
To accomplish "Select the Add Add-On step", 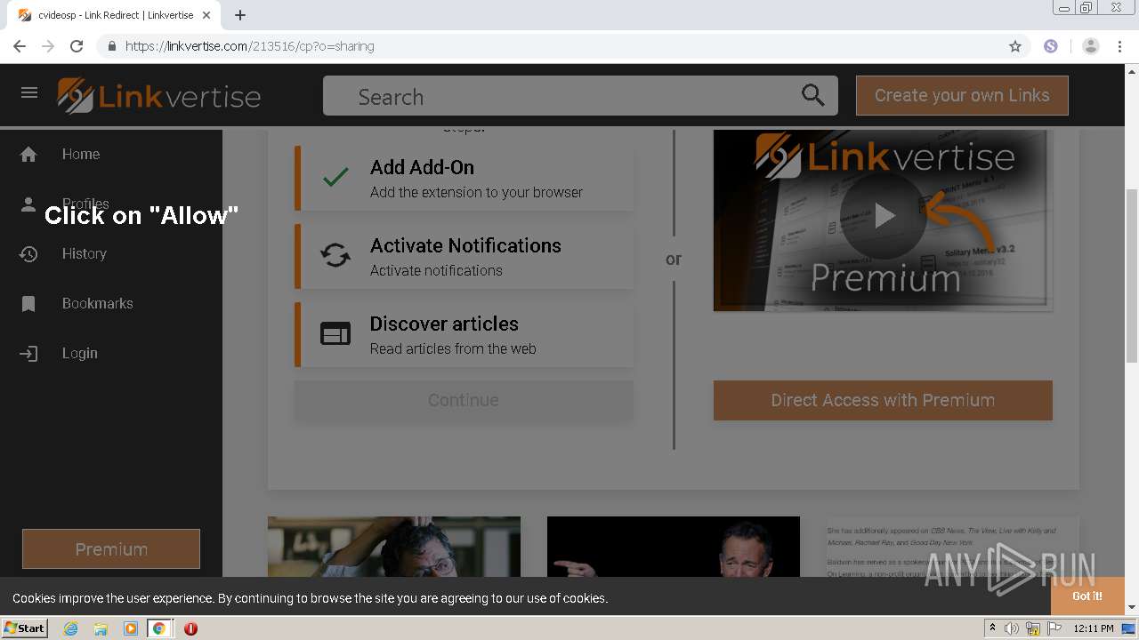I will (464, 179).
